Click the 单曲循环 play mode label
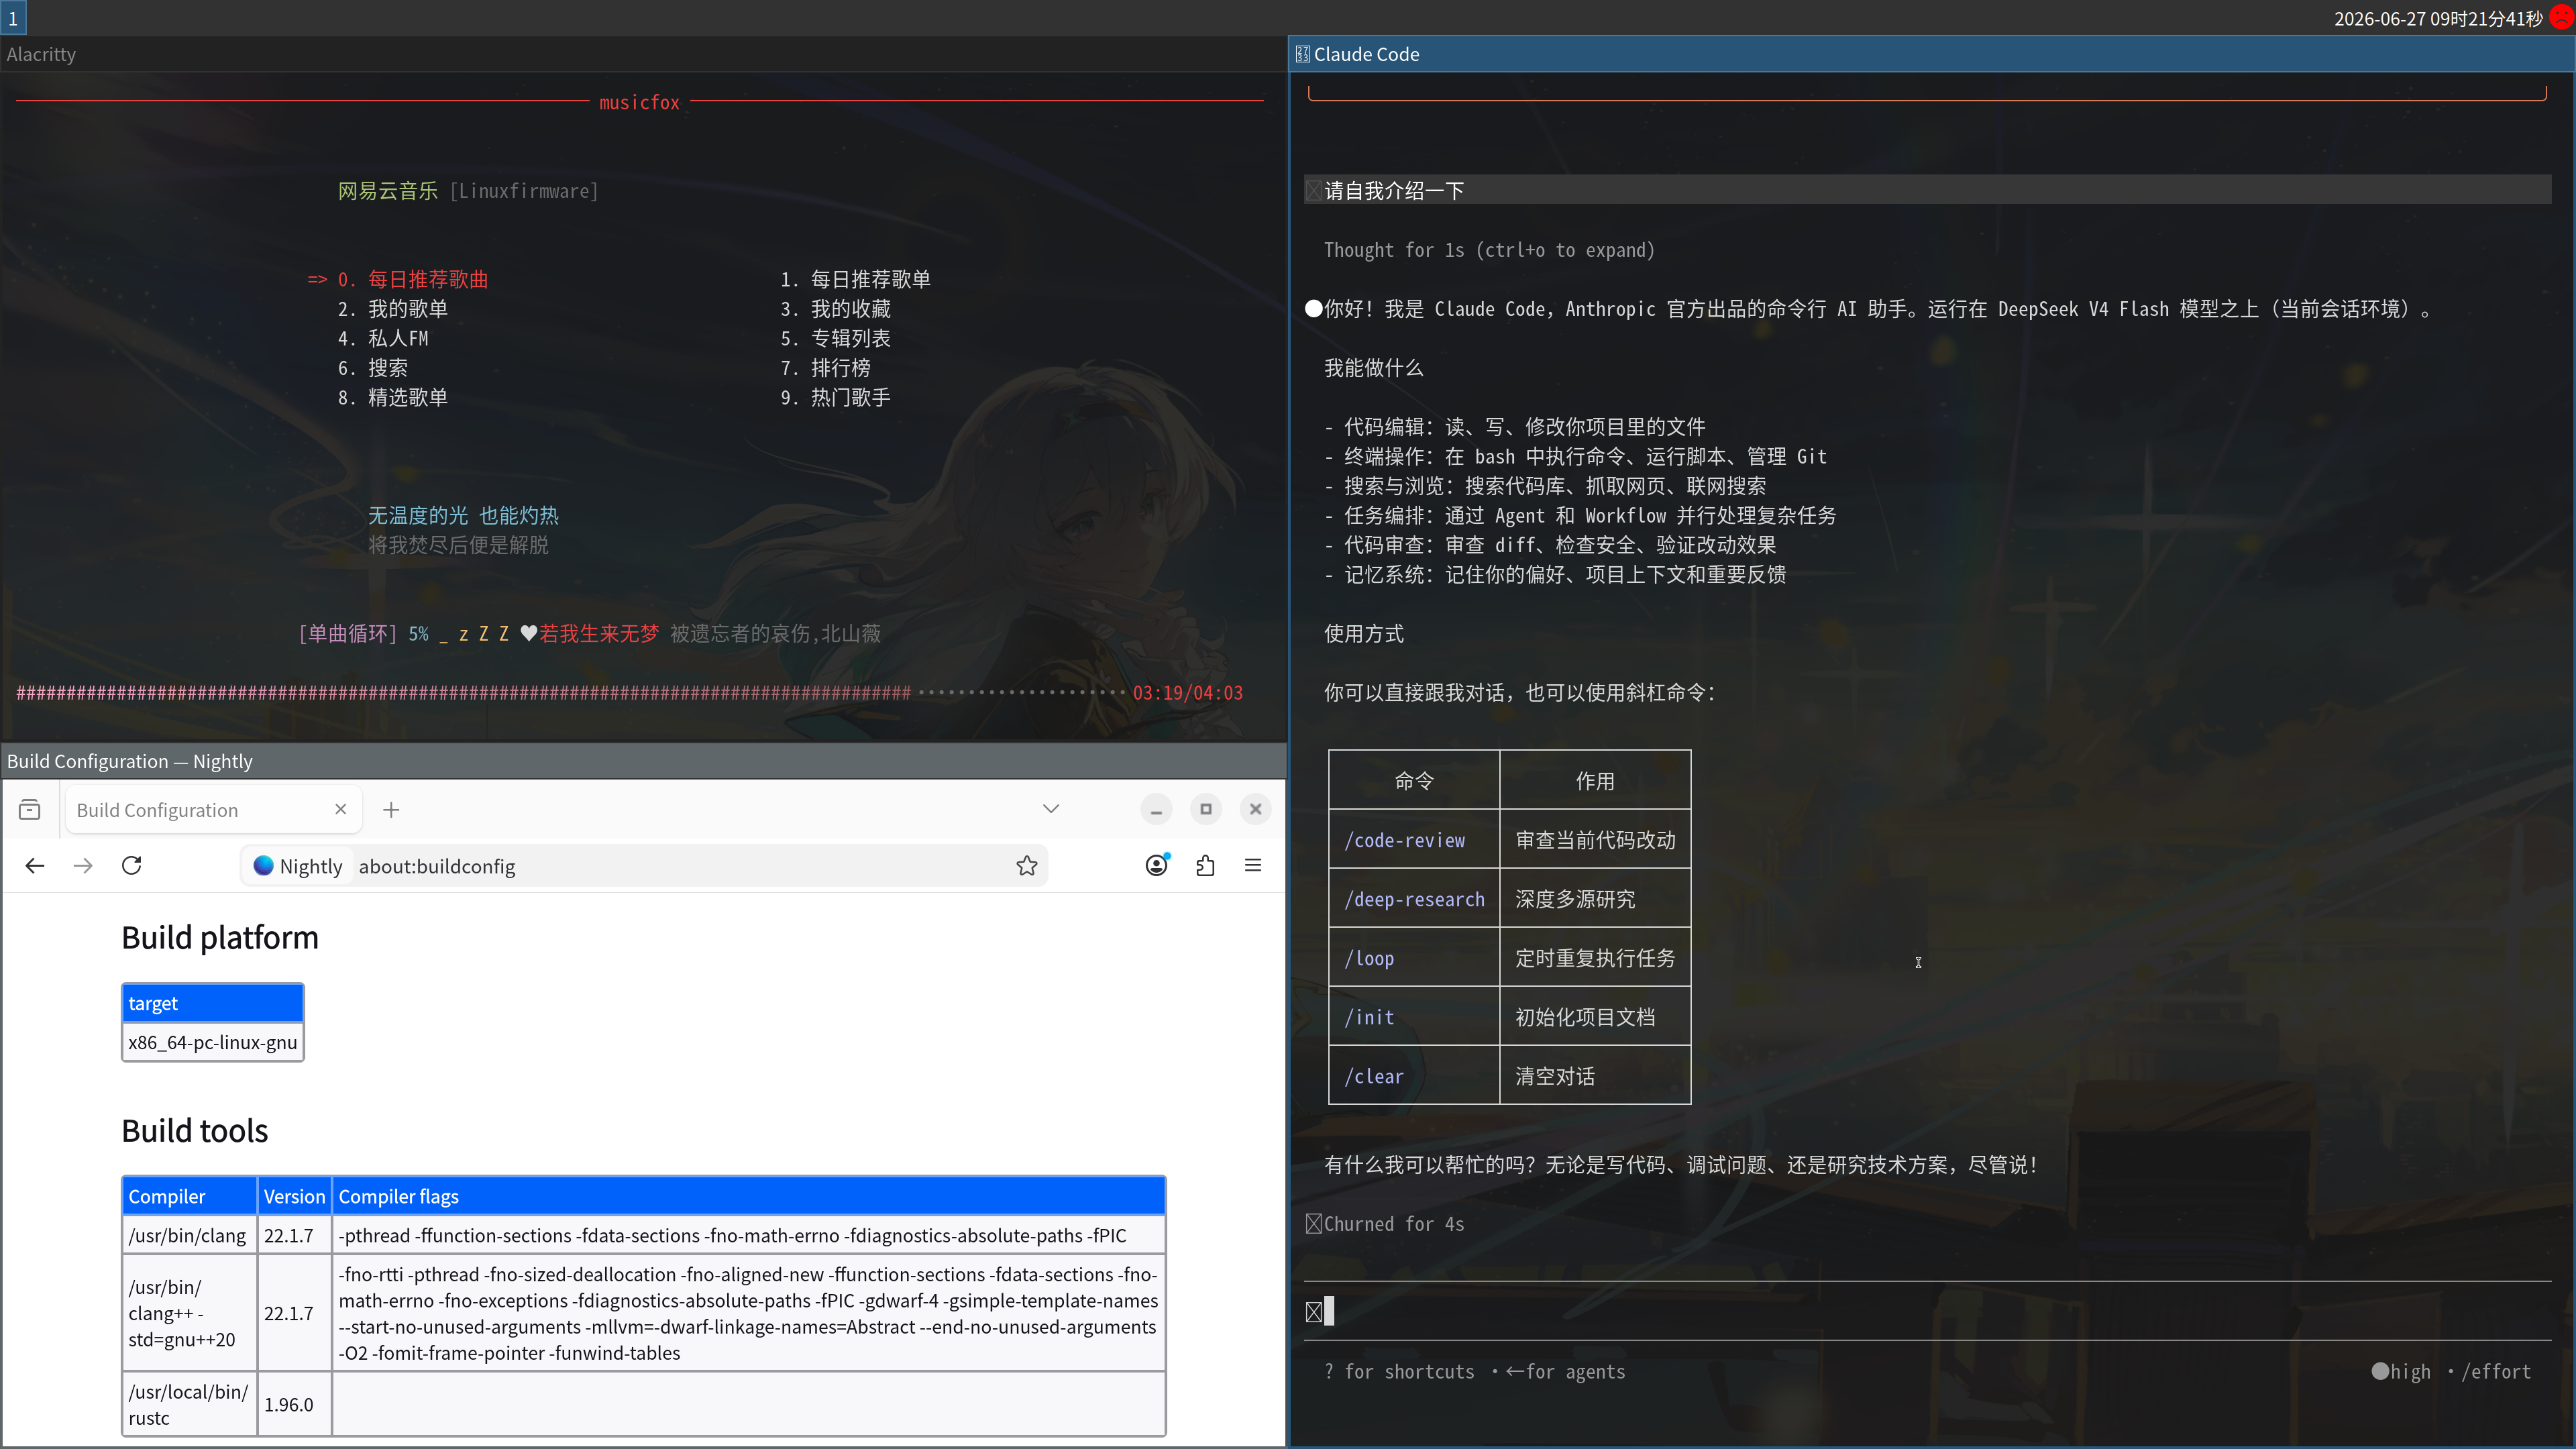 pyautogui.click(x=348, y=634)
